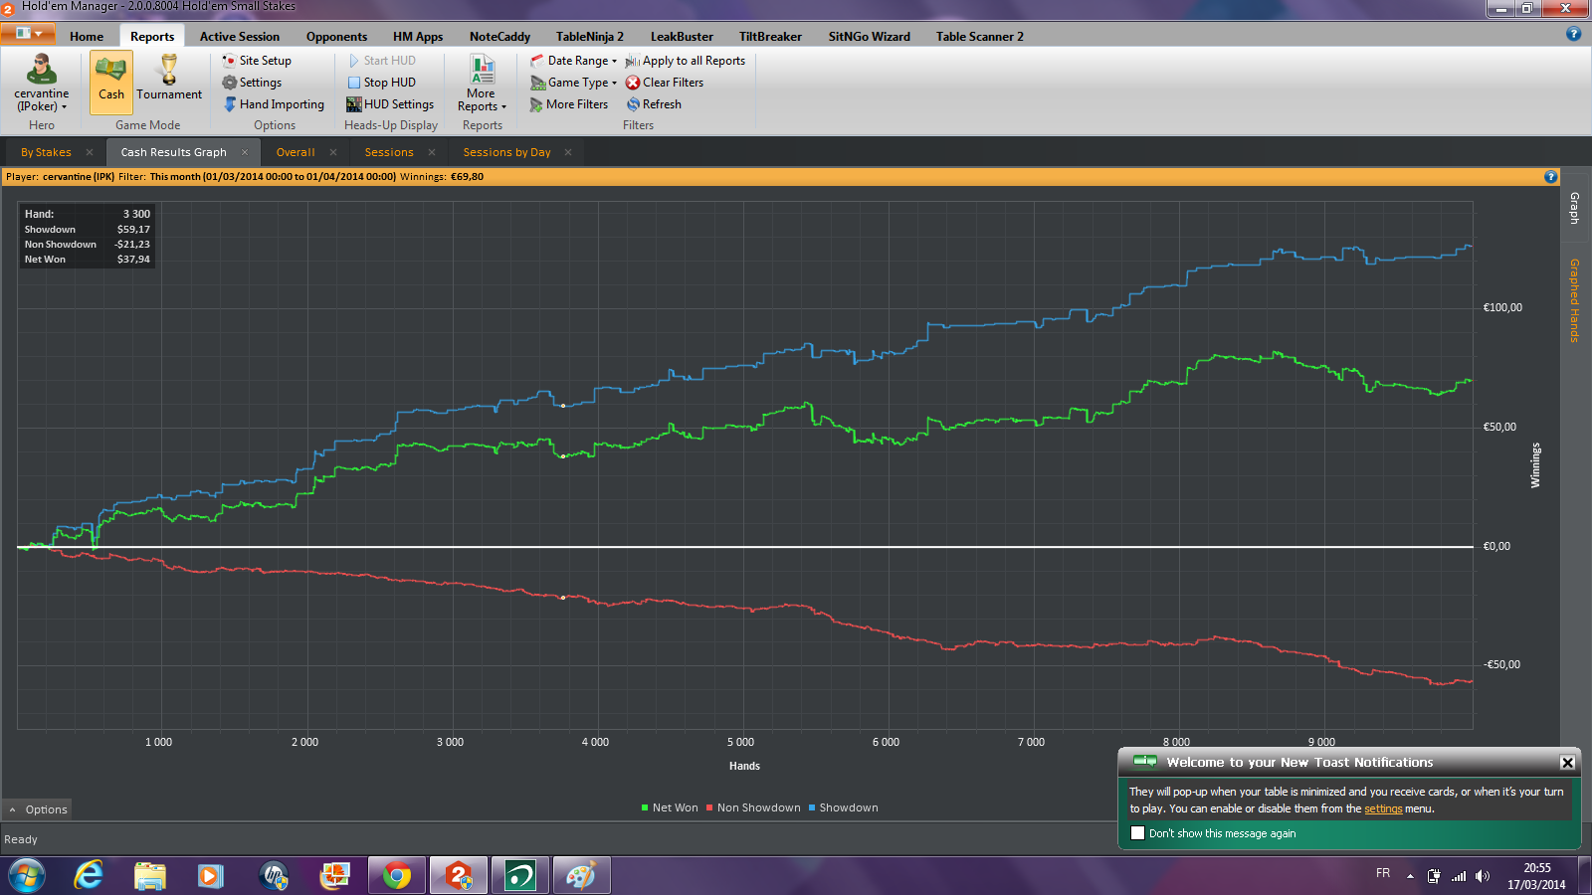Toggle Showdown legend series
Screen dimensions: 1592x895
click(844, 807)
